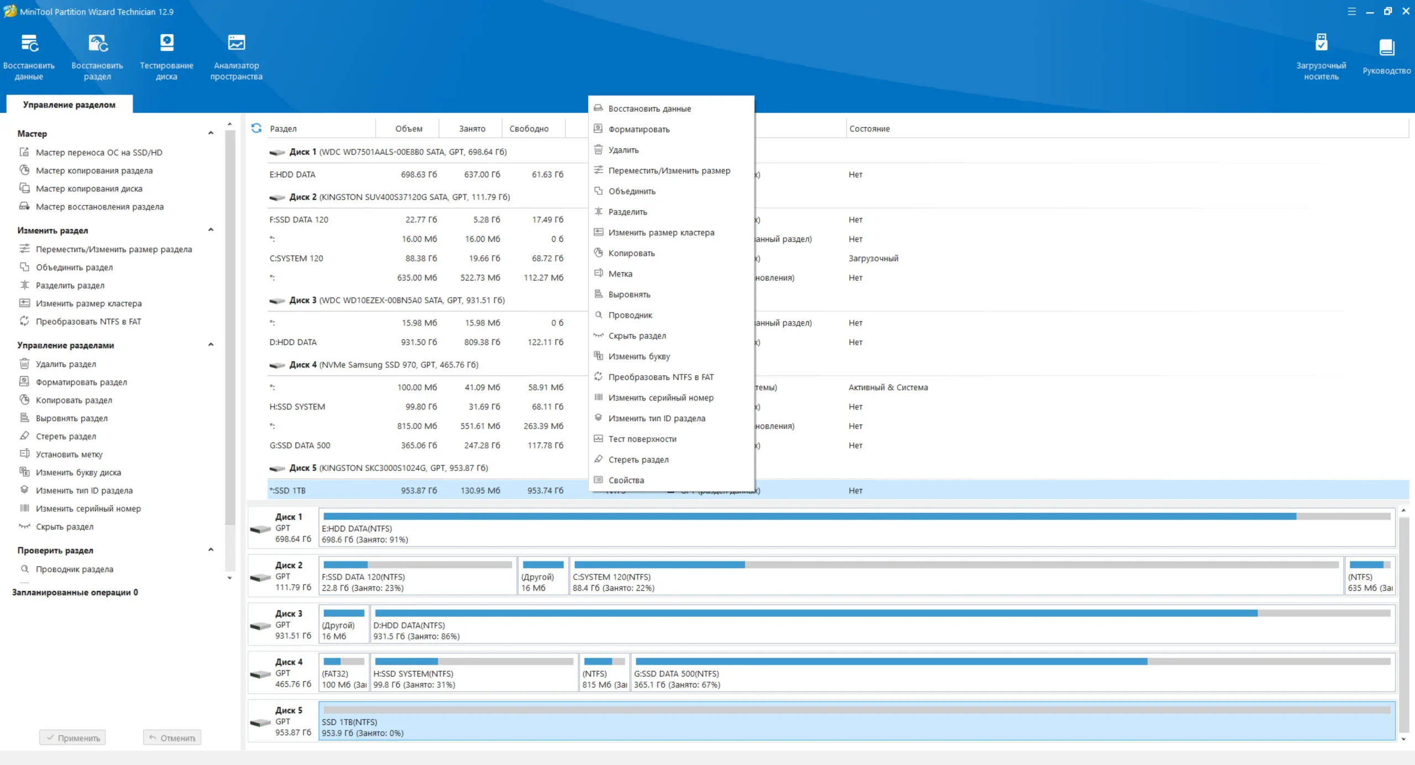Click the Disk 5 drive icon in disk map
This screenshot has height=765, width=1415.
[260, 722]
